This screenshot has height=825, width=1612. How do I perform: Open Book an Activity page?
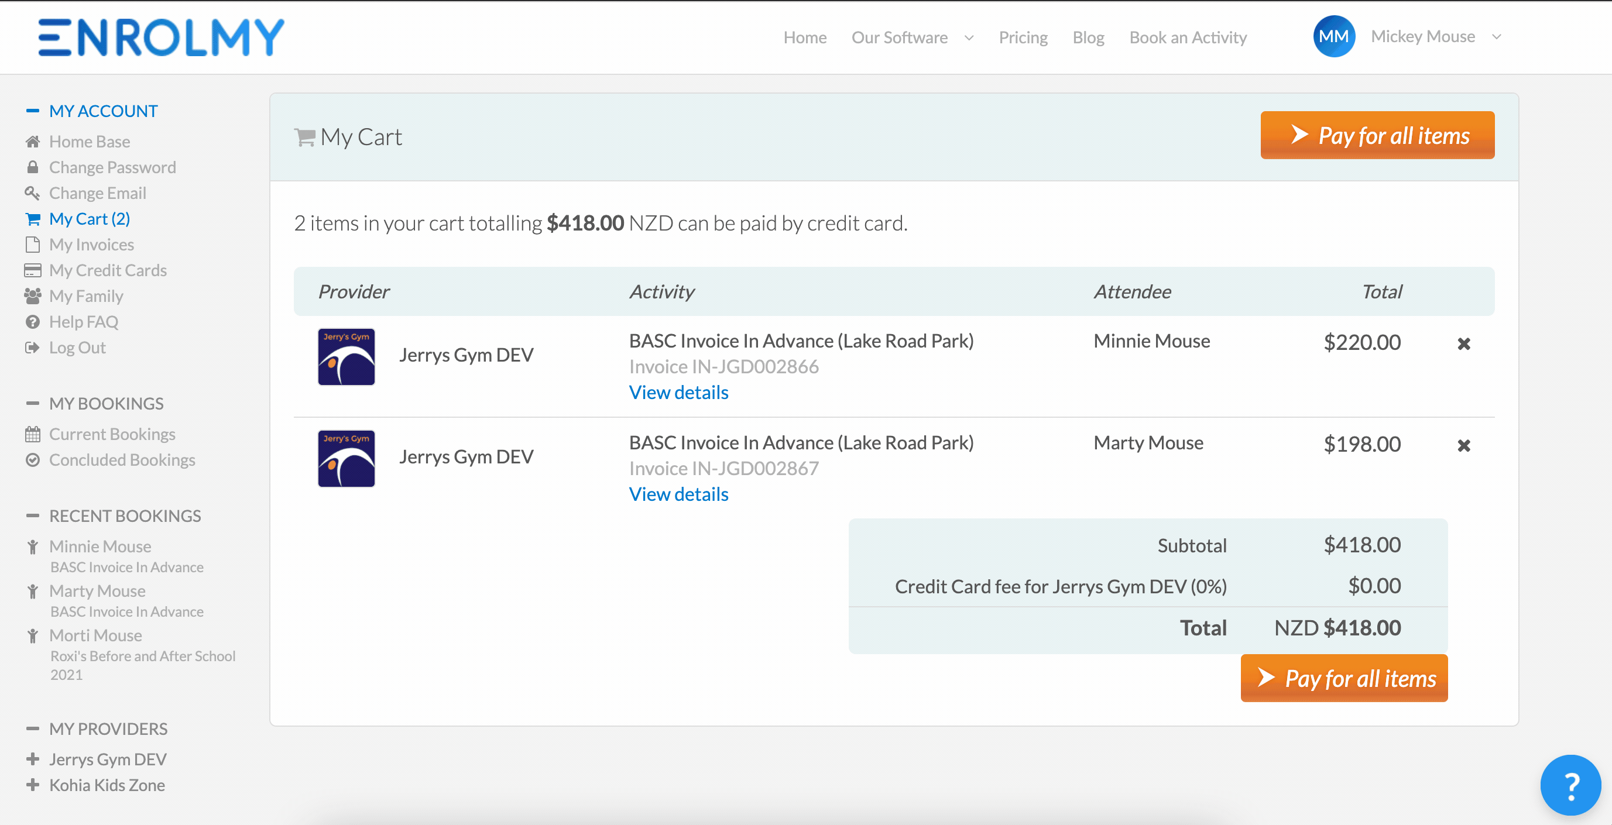pyautogui.click(x=1188, y=37)
